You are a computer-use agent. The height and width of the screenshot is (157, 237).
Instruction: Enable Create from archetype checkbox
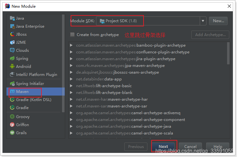click(x=72, y=35)
